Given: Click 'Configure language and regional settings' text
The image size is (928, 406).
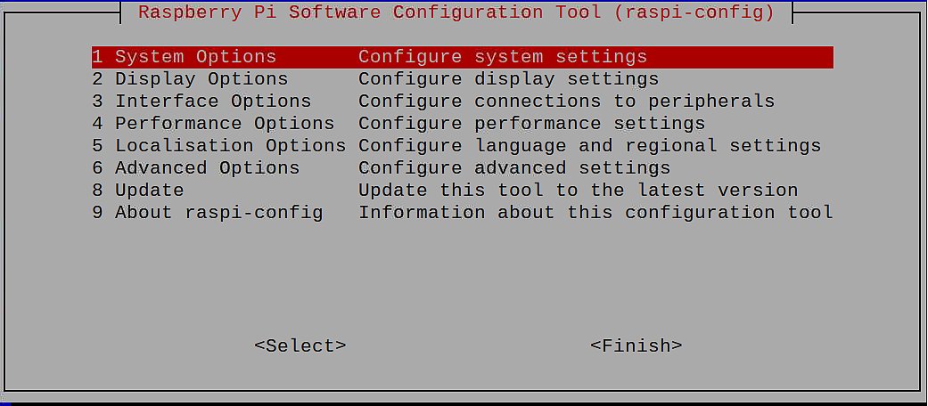Looking at the screenshot, I should coord(589,146).
